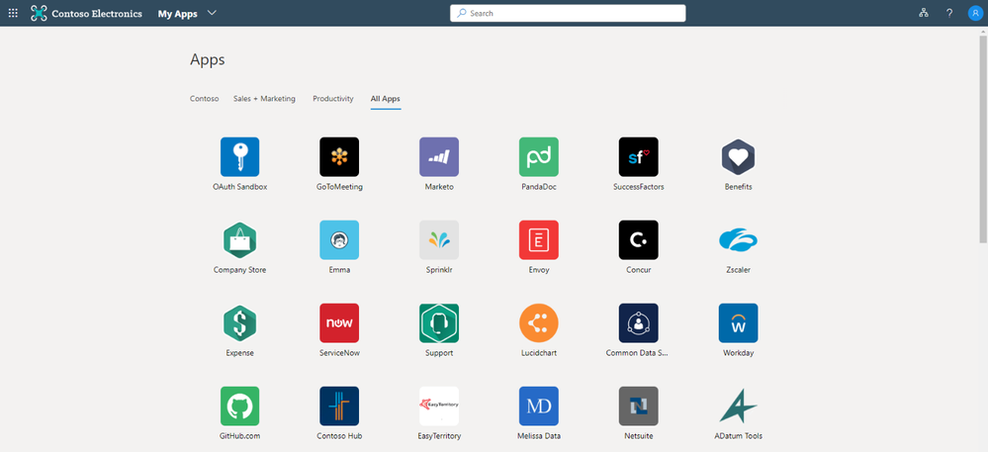Select the All Apps tab
This screenshot has width=988, height=452.
tap(385, 99)
